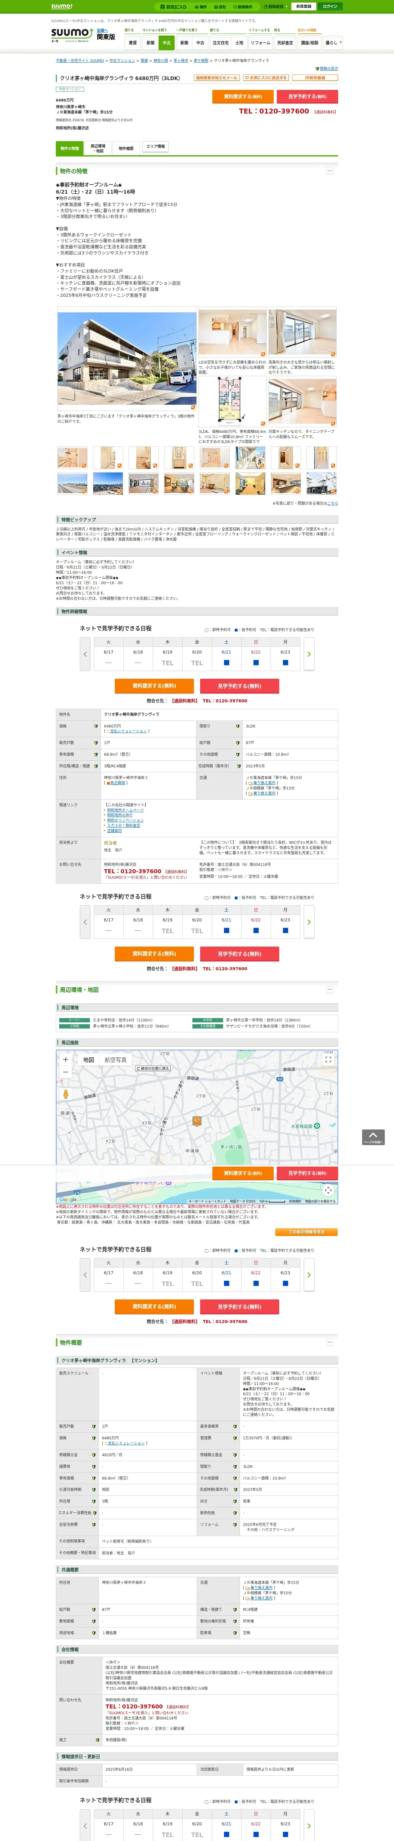Click the 会員登録 button
The image size is (394, 1841).
pos(303,6)
